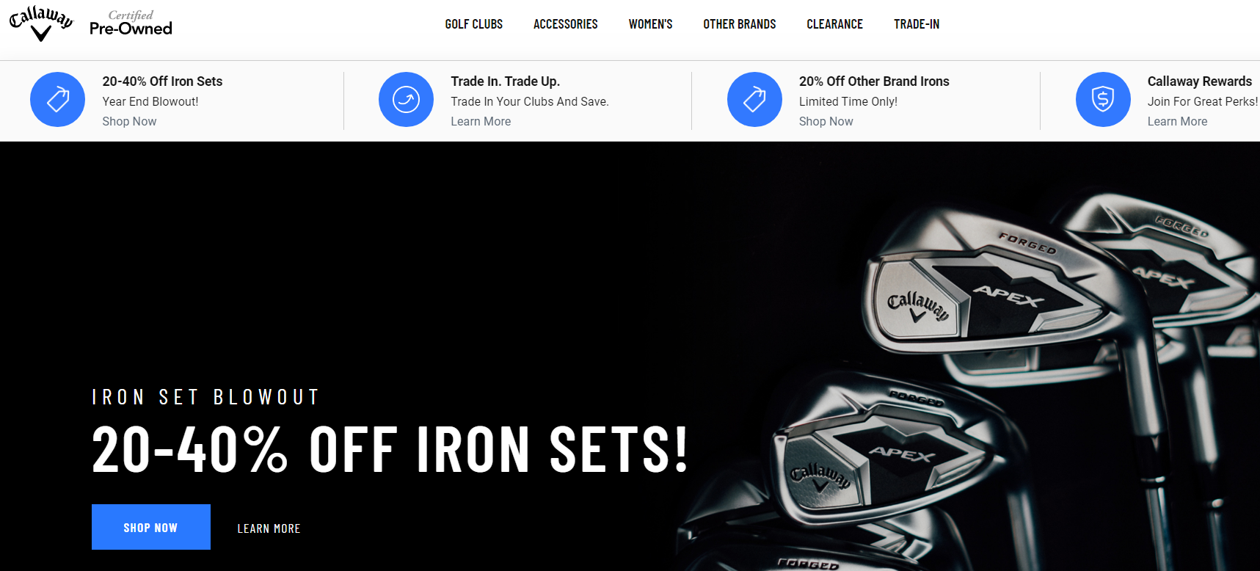Open the Accessories menu

click(566, 24)
